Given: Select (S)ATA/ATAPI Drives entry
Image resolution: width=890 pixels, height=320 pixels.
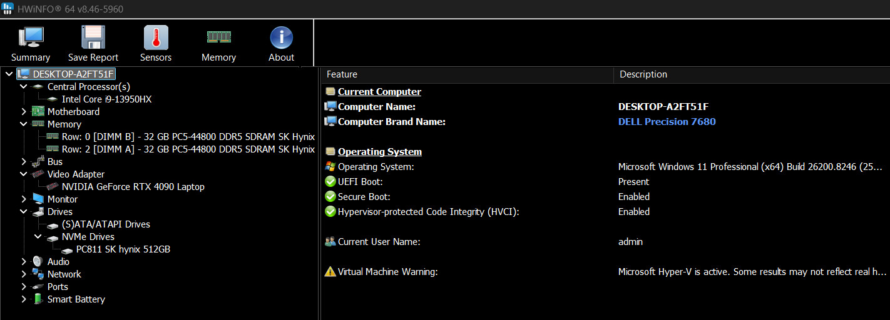Looking at the screenshot, I should pyautogui.click(x=106, y=224).
